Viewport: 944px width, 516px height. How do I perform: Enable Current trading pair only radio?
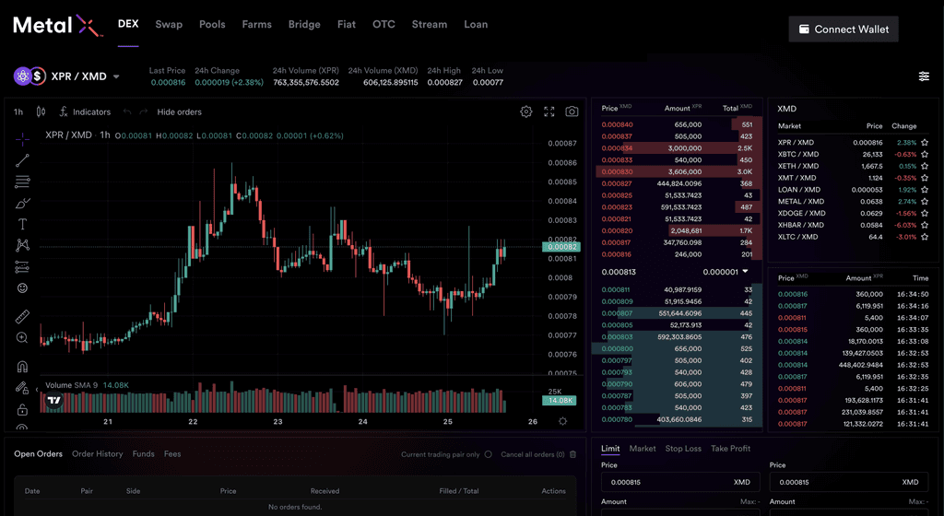[x=489, y=454]
